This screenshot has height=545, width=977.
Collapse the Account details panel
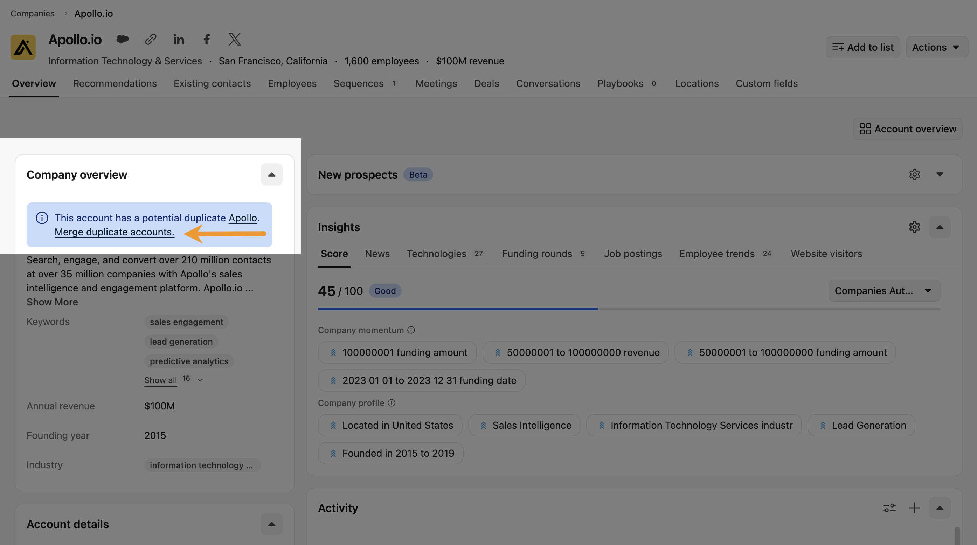[271, 524]
